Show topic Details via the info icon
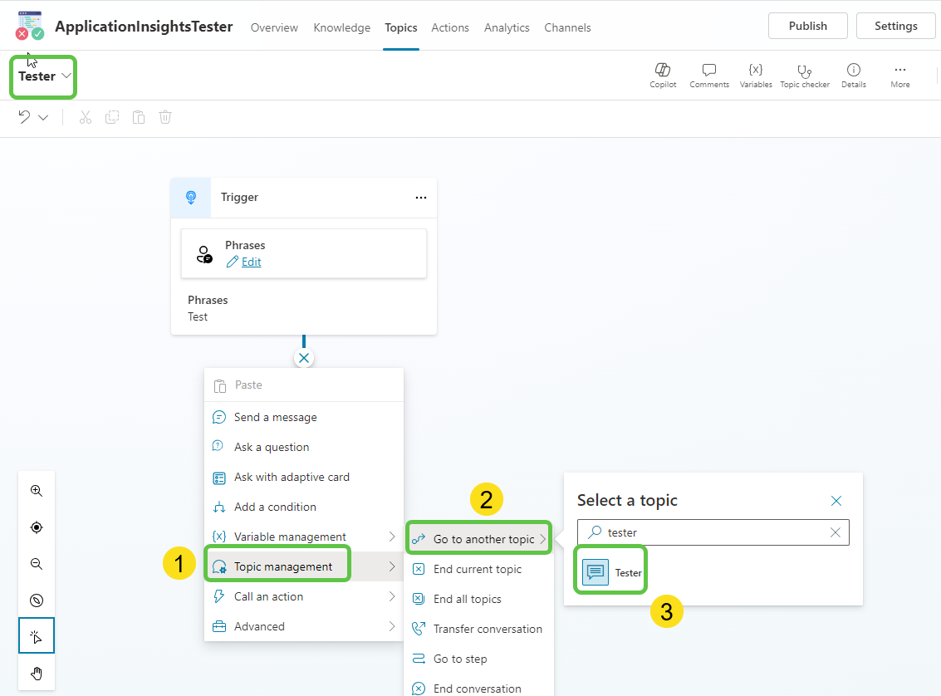The image size is (941, 696). (x=853, y=76)
